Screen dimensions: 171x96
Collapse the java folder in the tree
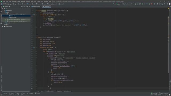click(x=4, y=12)
